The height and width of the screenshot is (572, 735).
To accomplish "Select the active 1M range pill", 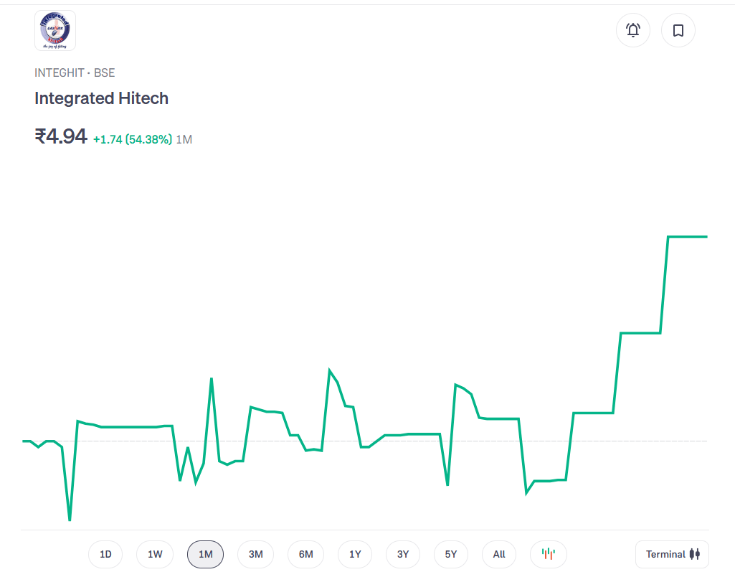I will pyautogui.click(x=205, y=554).
